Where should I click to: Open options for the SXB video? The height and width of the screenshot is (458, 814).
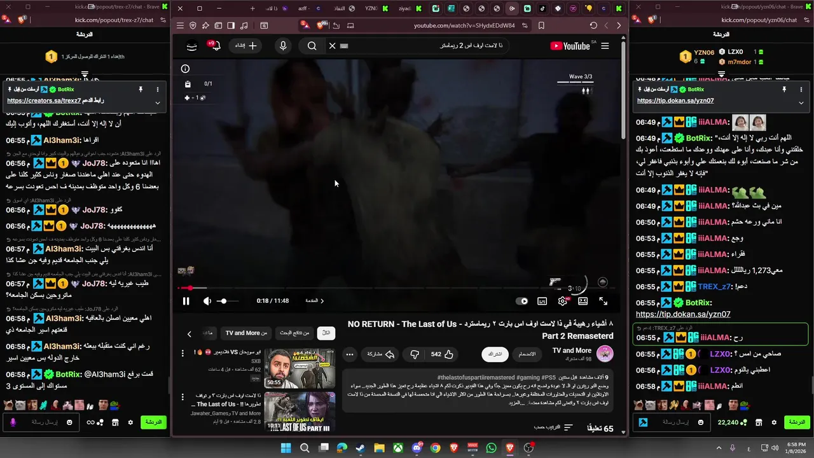tap(183, 353)
